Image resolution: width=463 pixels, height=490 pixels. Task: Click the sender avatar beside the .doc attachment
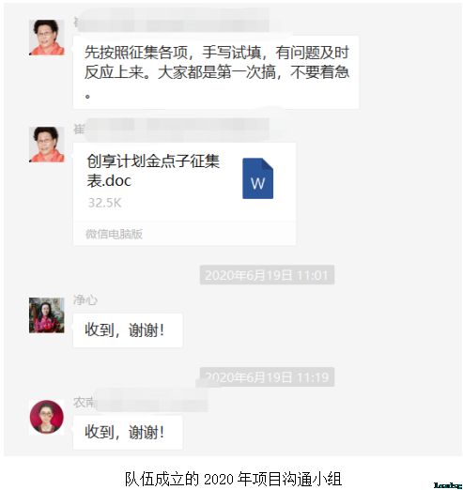[x=47, y=145]
